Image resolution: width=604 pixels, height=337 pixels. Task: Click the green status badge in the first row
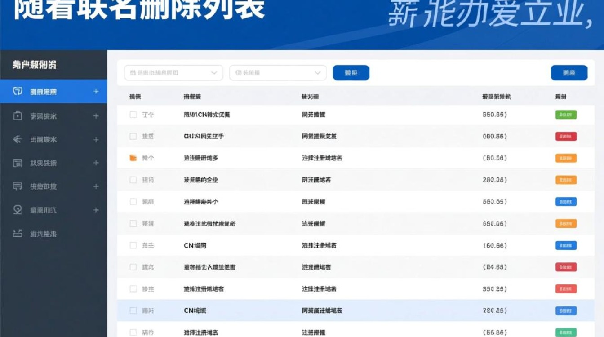tap(565, 115)
